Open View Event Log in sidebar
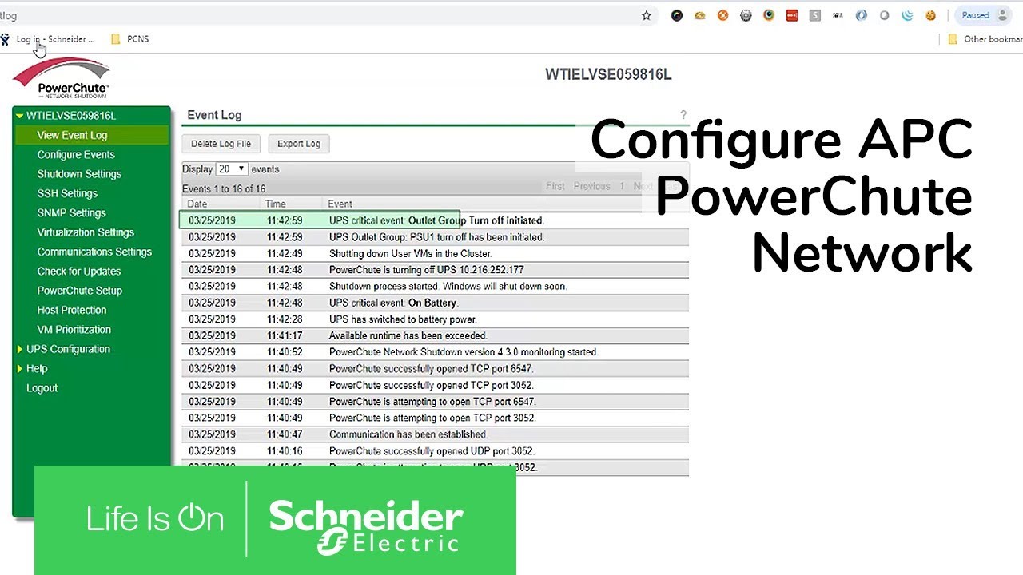Image resolution: width=1023 pixels, height=575 pixels. [x=72, y=135]
